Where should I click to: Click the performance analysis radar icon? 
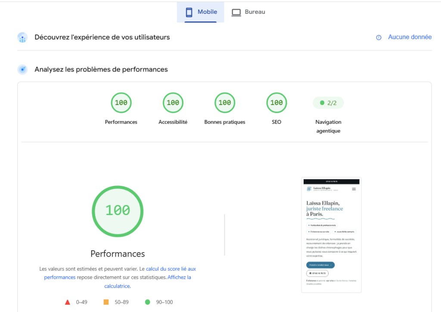[22, 69]
